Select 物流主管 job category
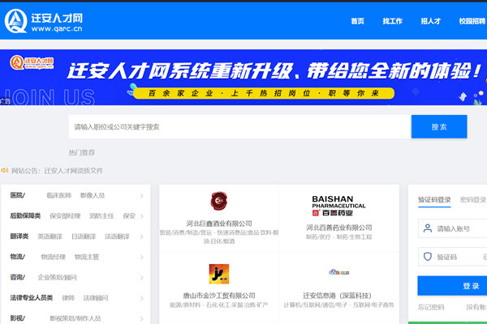 (x=87, y=257)
